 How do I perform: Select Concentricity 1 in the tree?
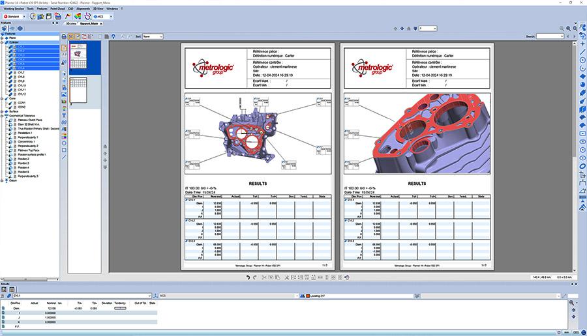tap(27, 142)
